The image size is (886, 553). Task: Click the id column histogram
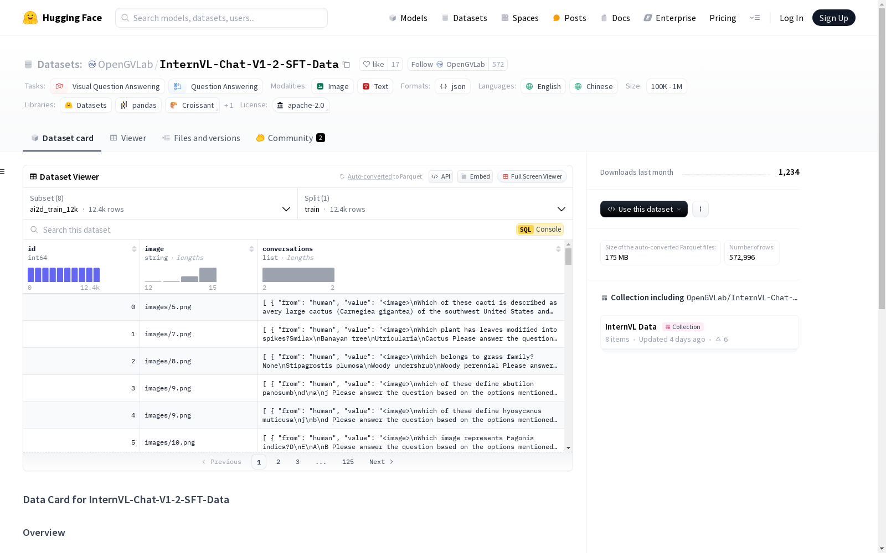pyautogui.click(x=64, y=275)
